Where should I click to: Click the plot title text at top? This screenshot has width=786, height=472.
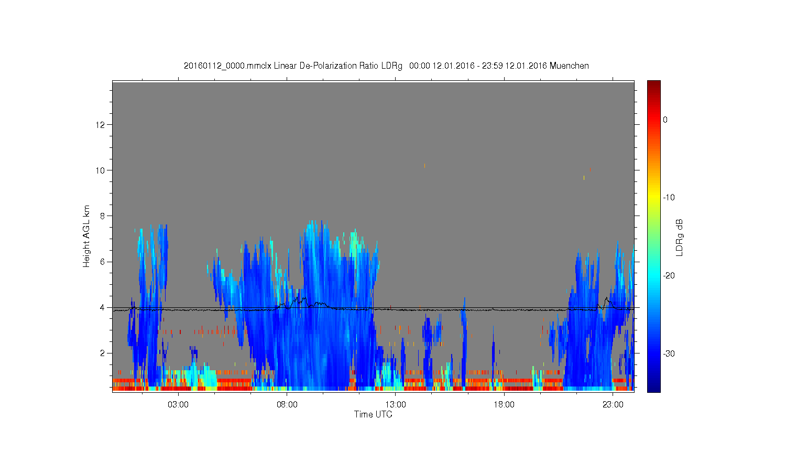386,66
